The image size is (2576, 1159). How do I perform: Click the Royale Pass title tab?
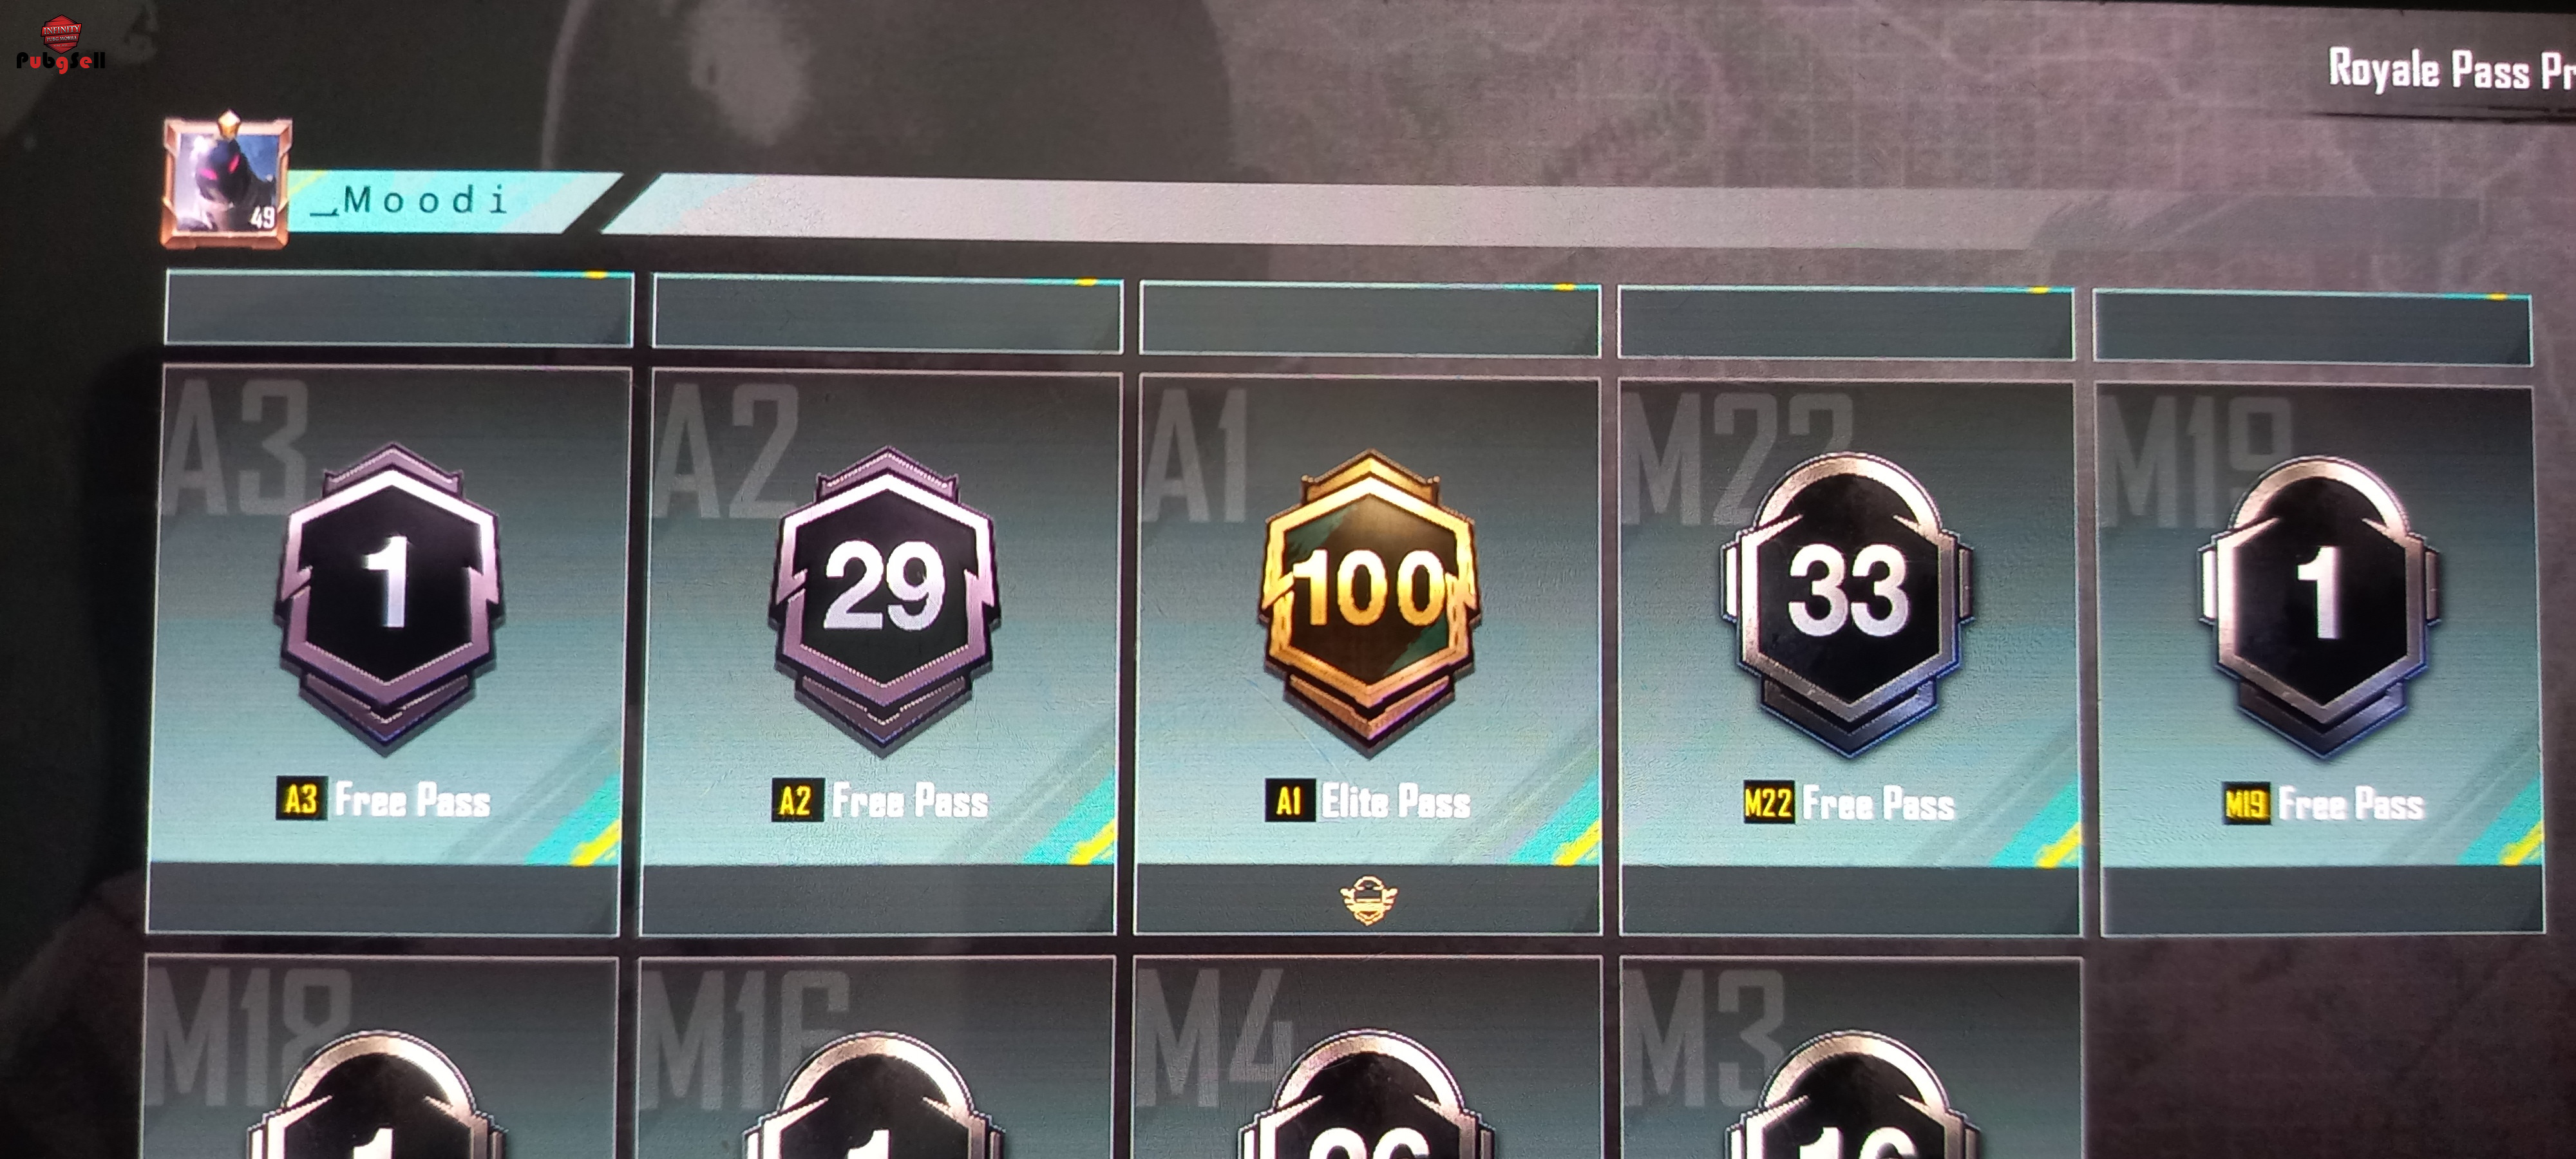coord(2450,70)
